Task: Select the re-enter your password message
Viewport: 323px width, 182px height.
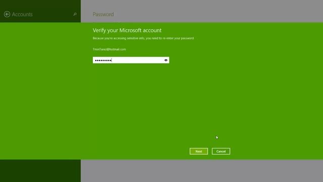Action: point(143,38)
